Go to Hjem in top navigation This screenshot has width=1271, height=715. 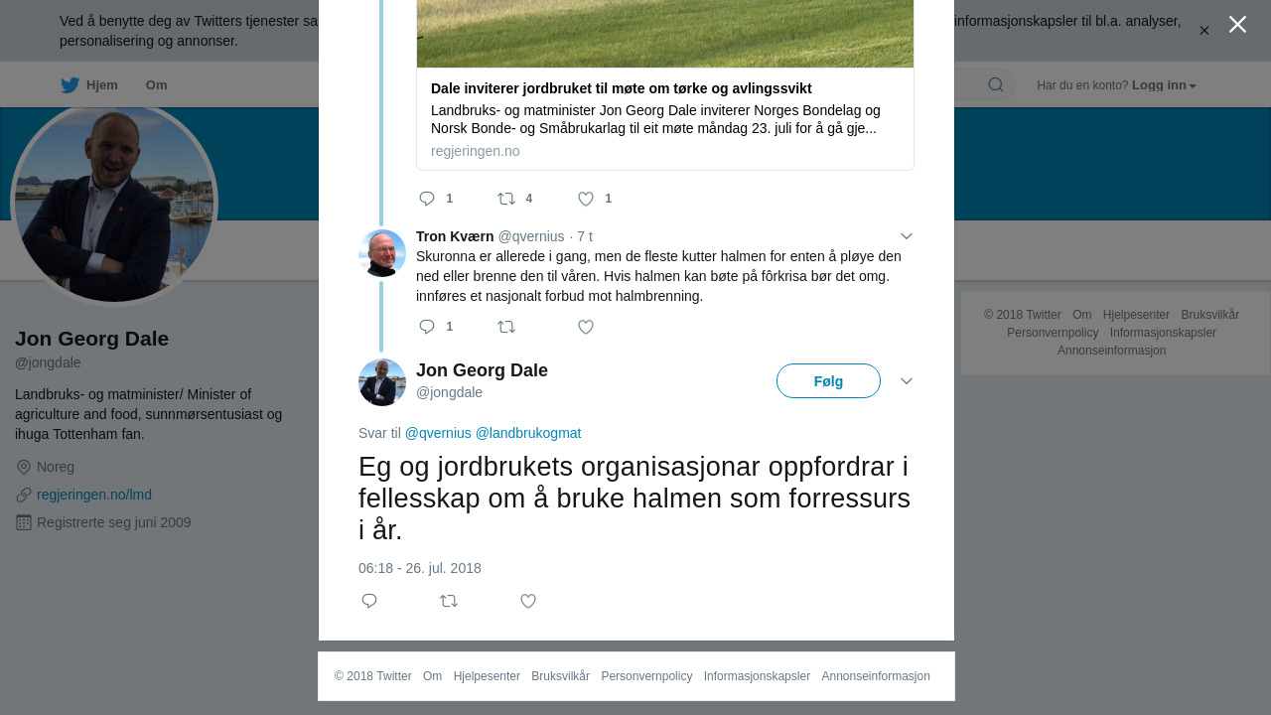point(89,85)
